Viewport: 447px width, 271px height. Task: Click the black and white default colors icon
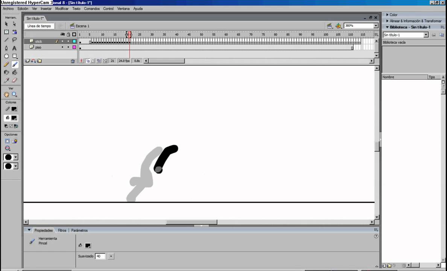(x=6, y=126)
